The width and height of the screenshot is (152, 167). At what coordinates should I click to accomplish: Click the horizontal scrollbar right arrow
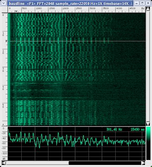click(x=143, y=163)
